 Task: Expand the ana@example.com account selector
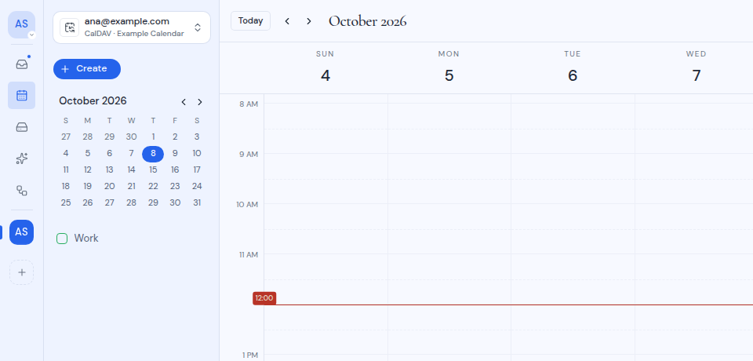tap(132, 27)
